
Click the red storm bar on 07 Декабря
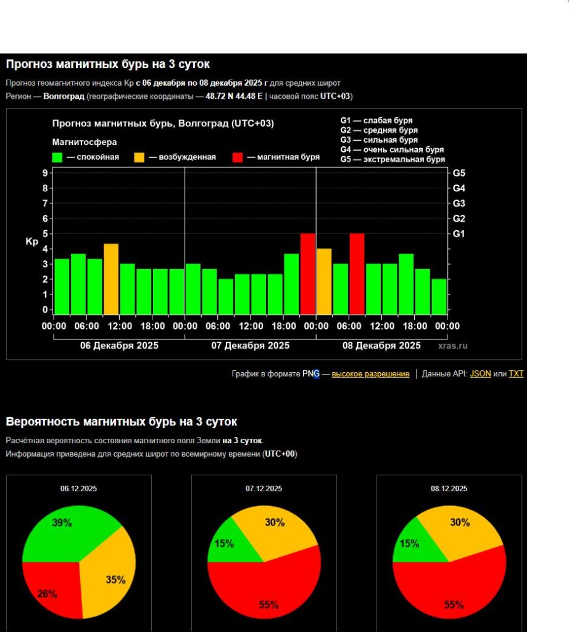coord(308,273)
